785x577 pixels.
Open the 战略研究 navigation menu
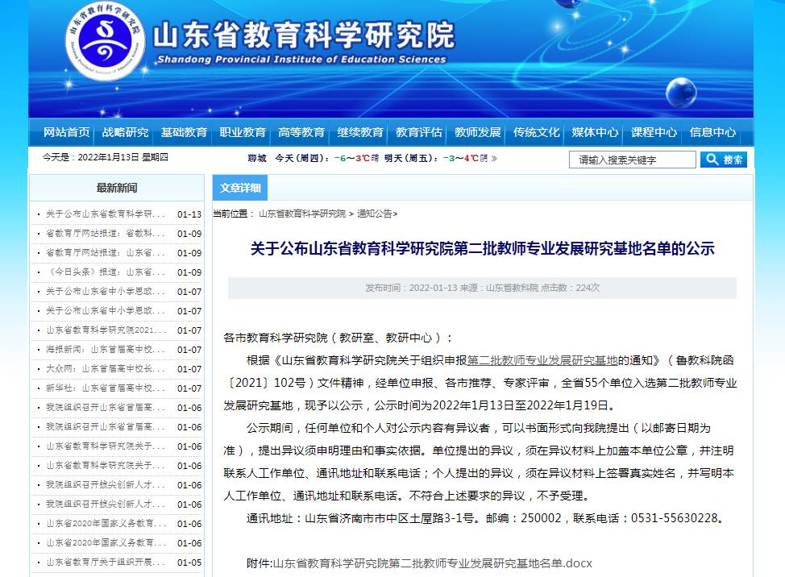(125, 133)
